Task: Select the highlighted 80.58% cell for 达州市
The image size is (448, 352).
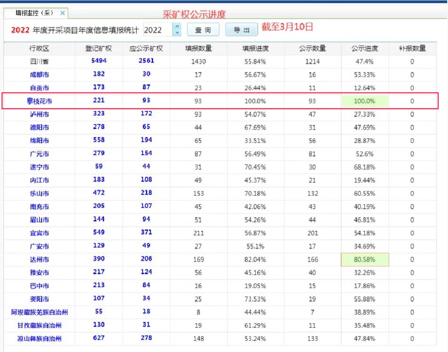Action: (x=365, y=260)
